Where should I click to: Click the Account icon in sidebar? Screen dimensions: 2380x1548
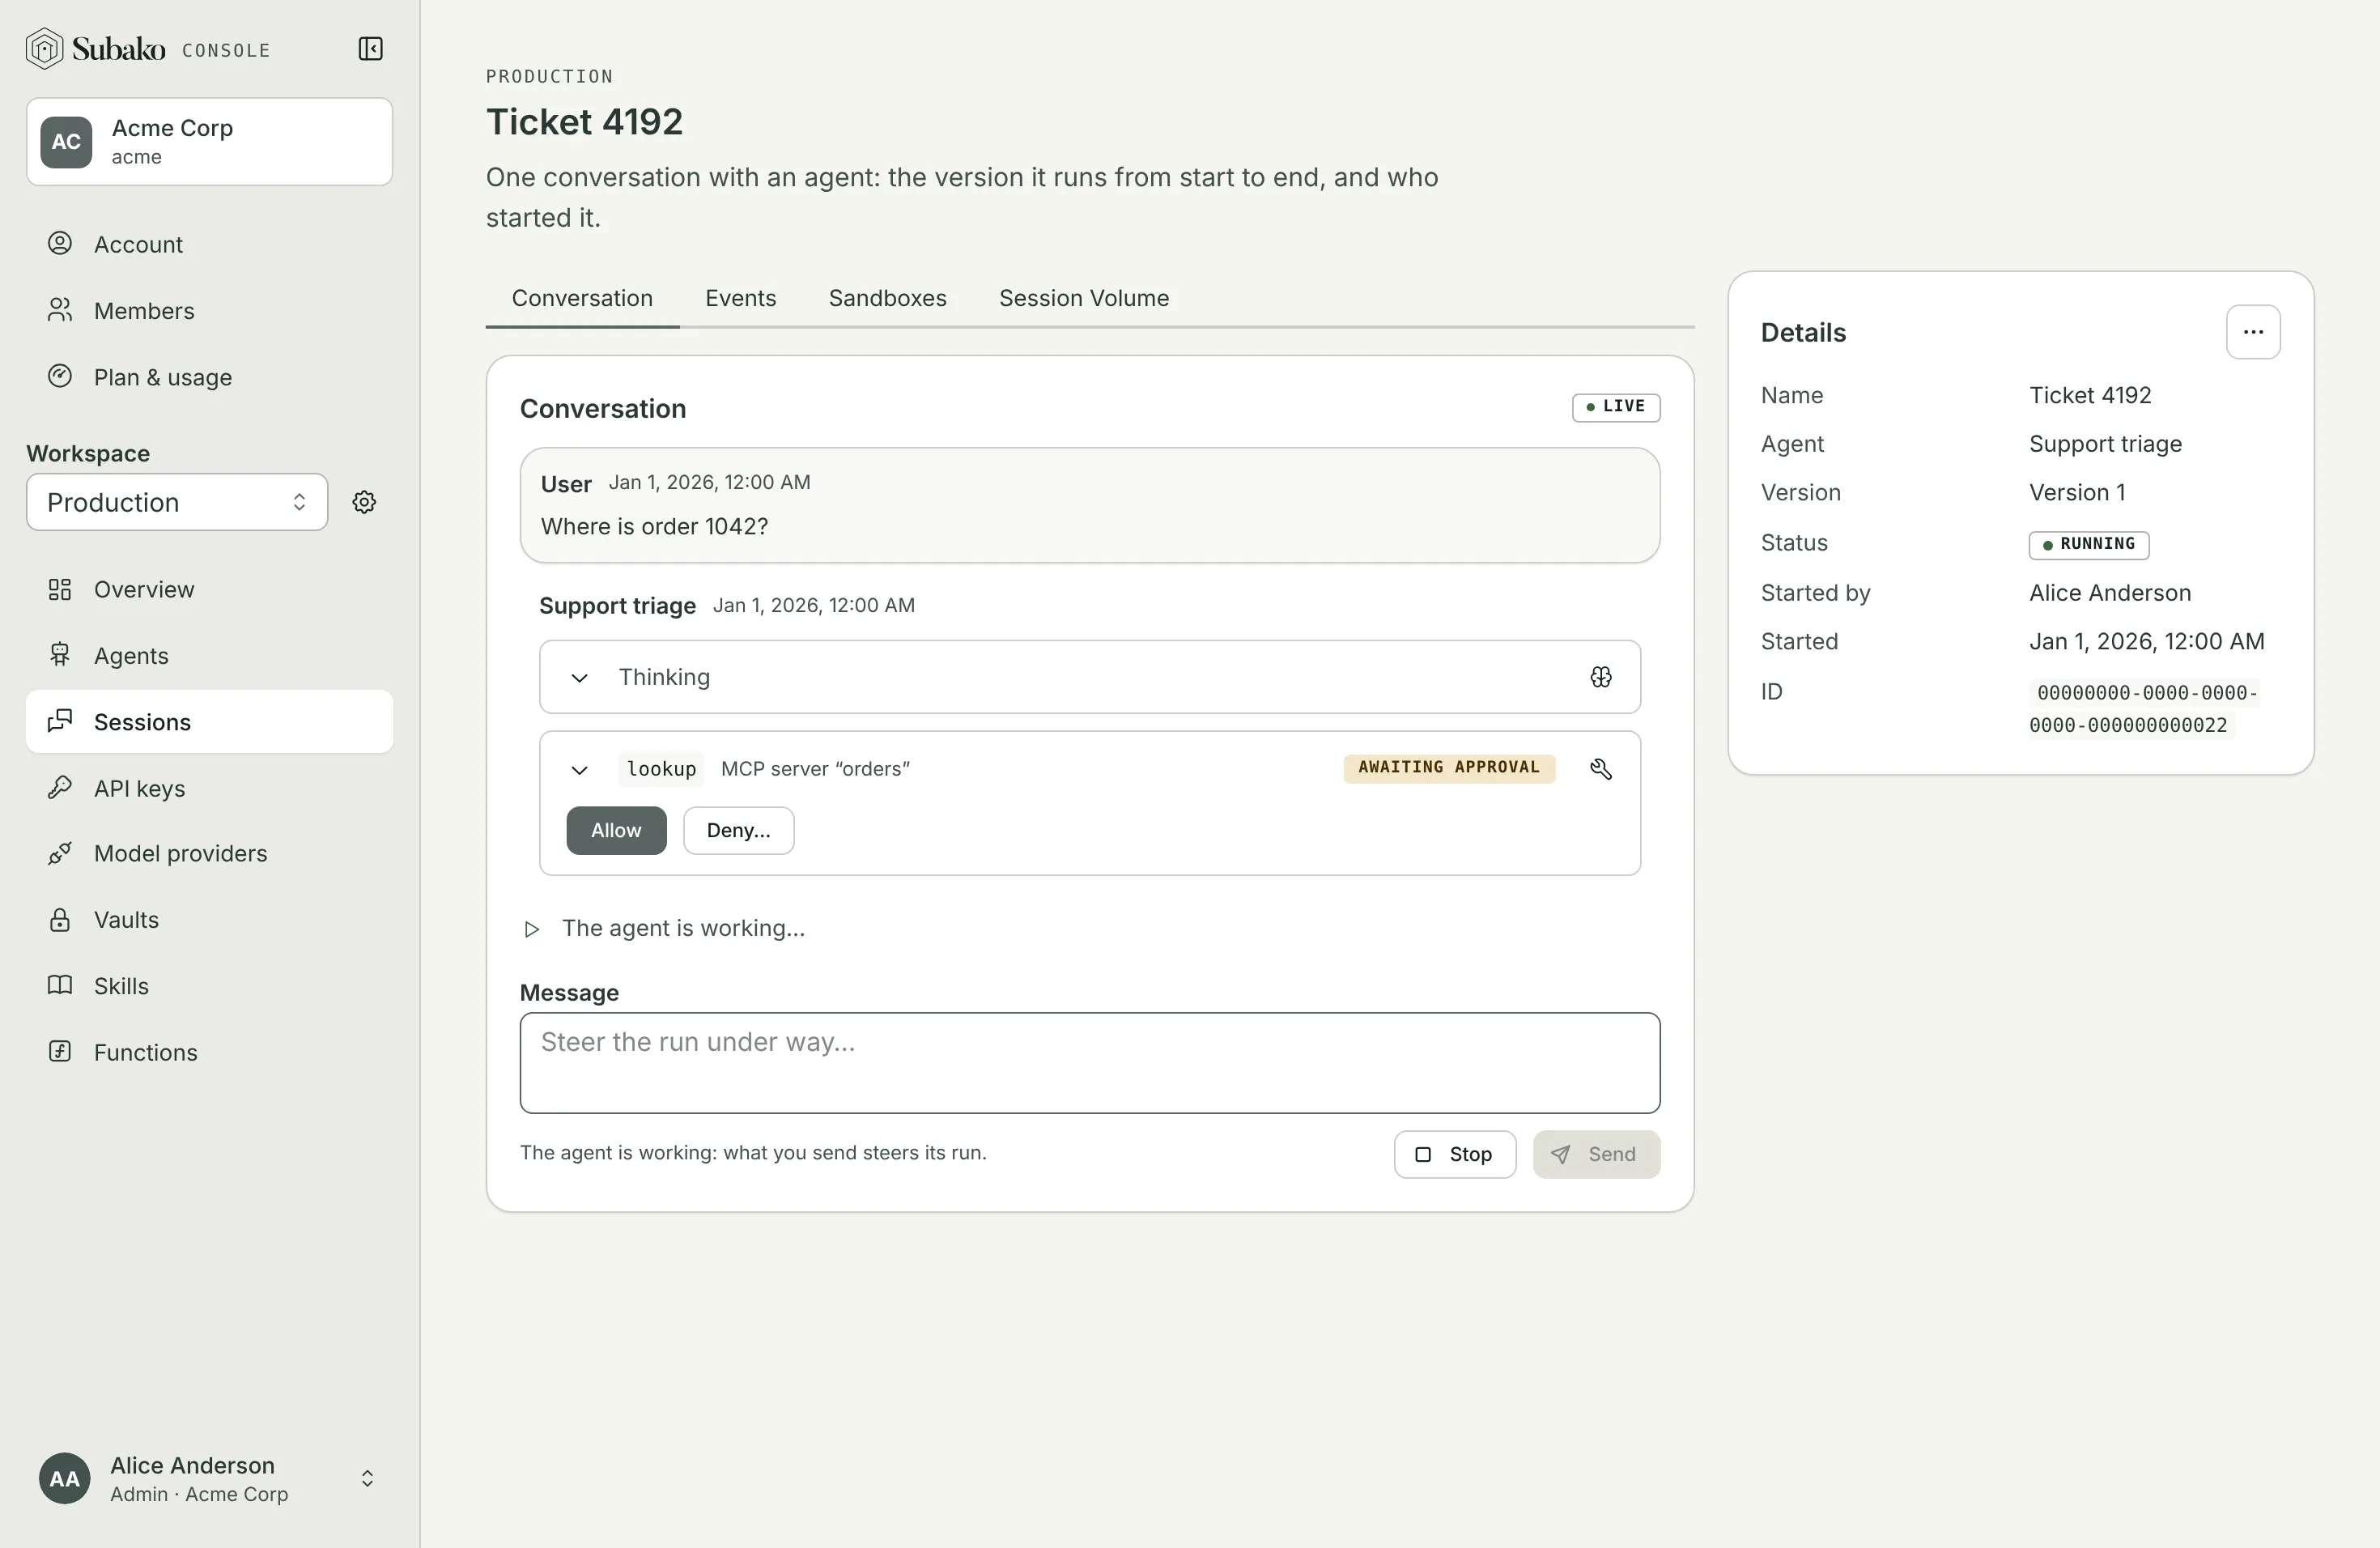click(60, 243)
